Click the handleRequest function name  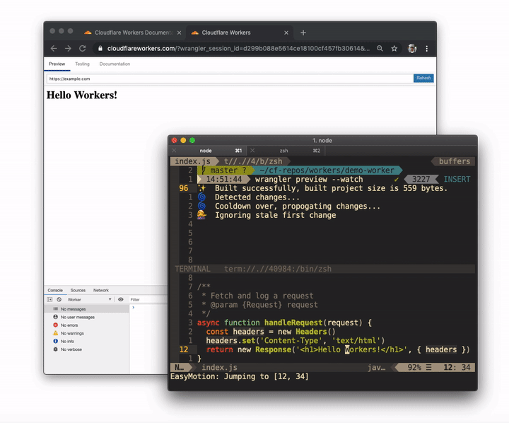click(x=293, y=323)
